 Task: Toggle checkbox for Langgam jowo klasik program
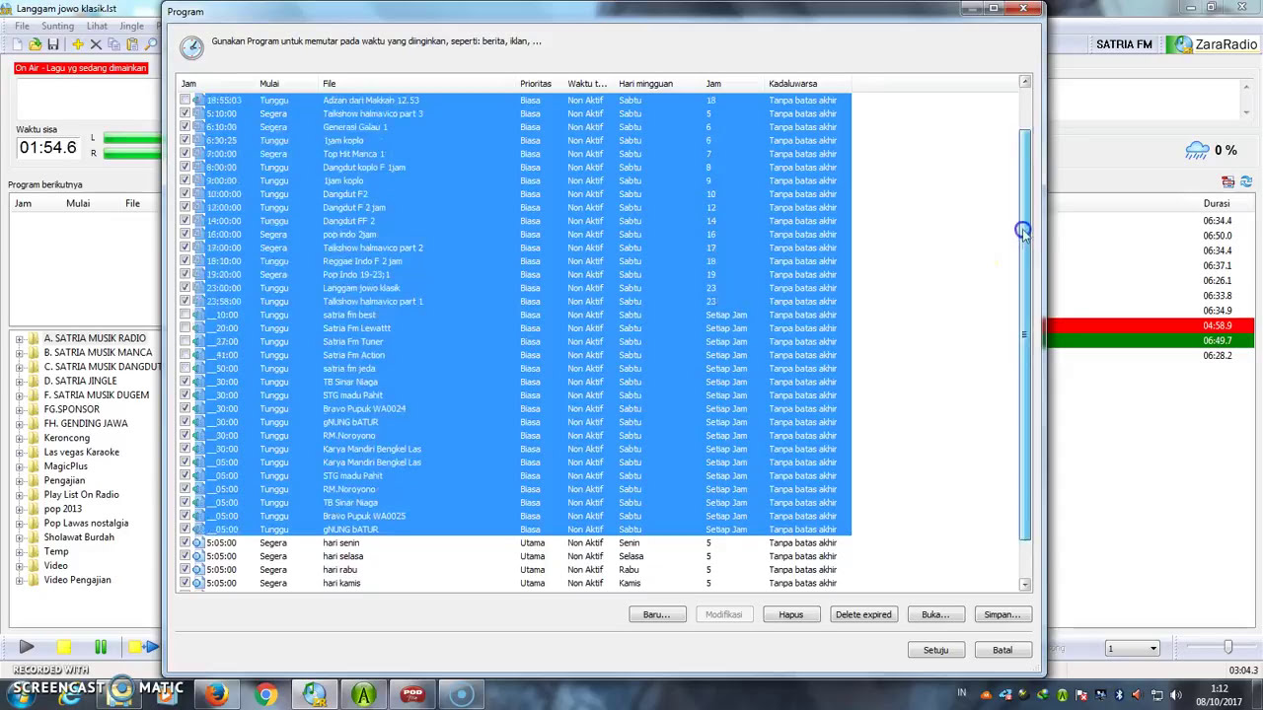(x=186, y=288)
